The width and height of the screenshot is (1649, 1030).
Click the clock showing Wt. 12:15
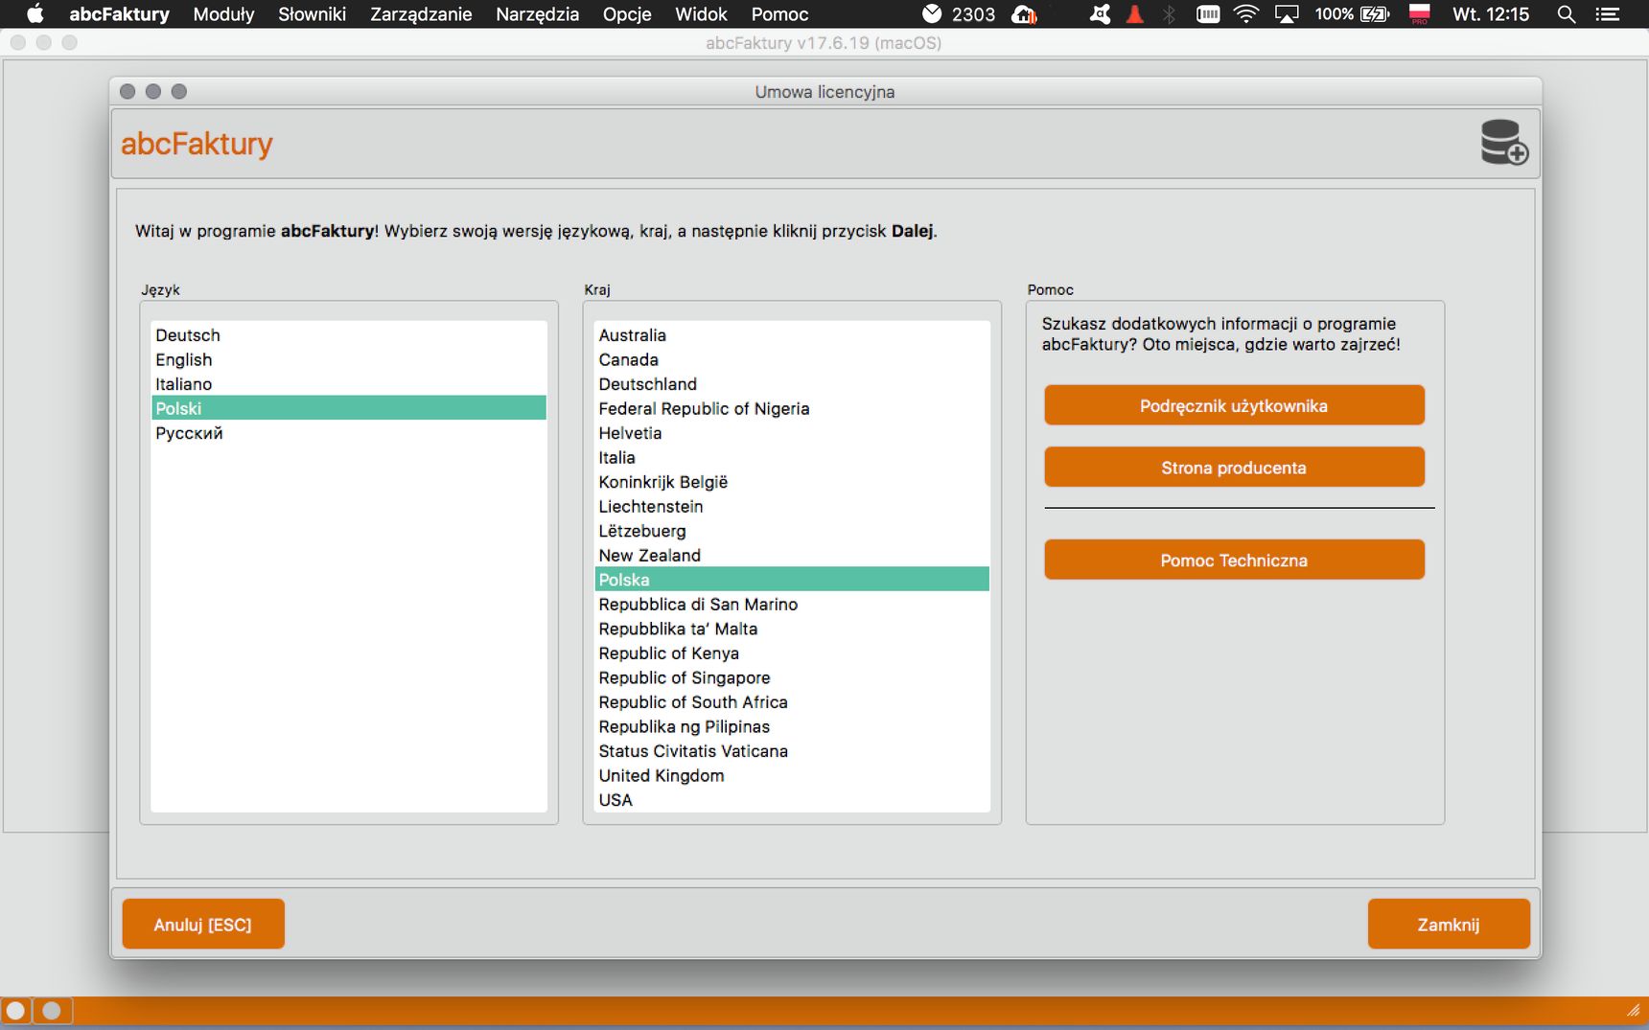point(1491,14)
